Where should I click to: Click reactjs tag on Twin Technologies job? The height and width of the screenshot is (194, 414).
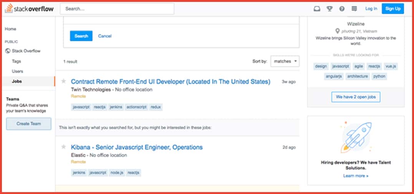point(100,107)
